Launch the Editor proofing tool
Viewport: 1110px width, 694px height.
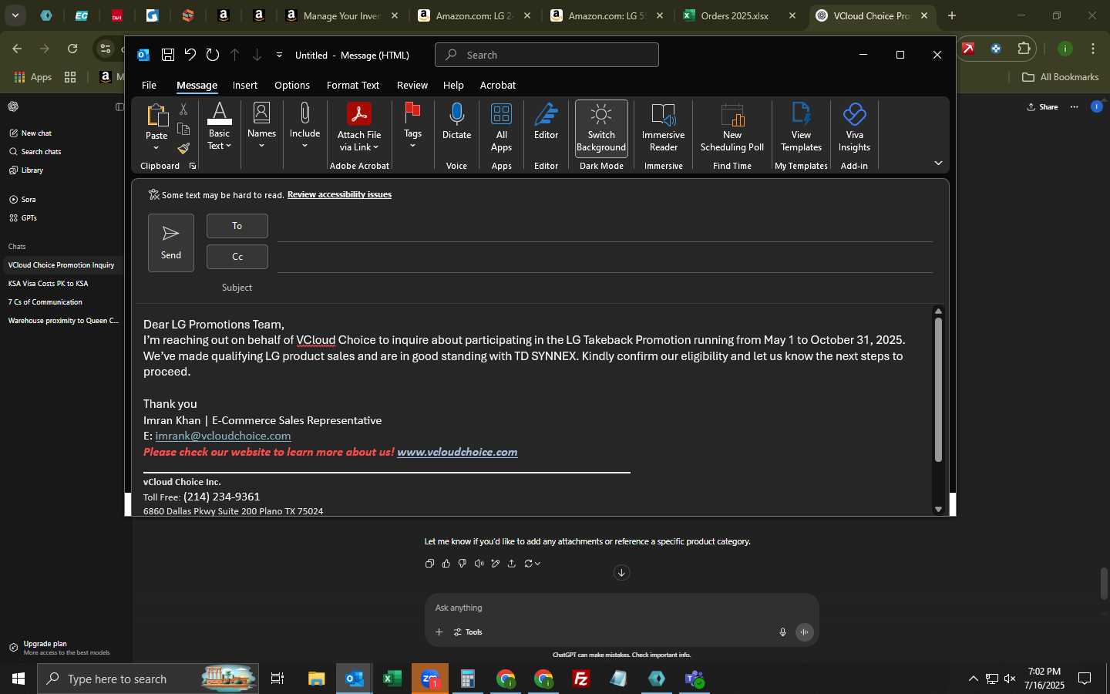pos(546,122)
